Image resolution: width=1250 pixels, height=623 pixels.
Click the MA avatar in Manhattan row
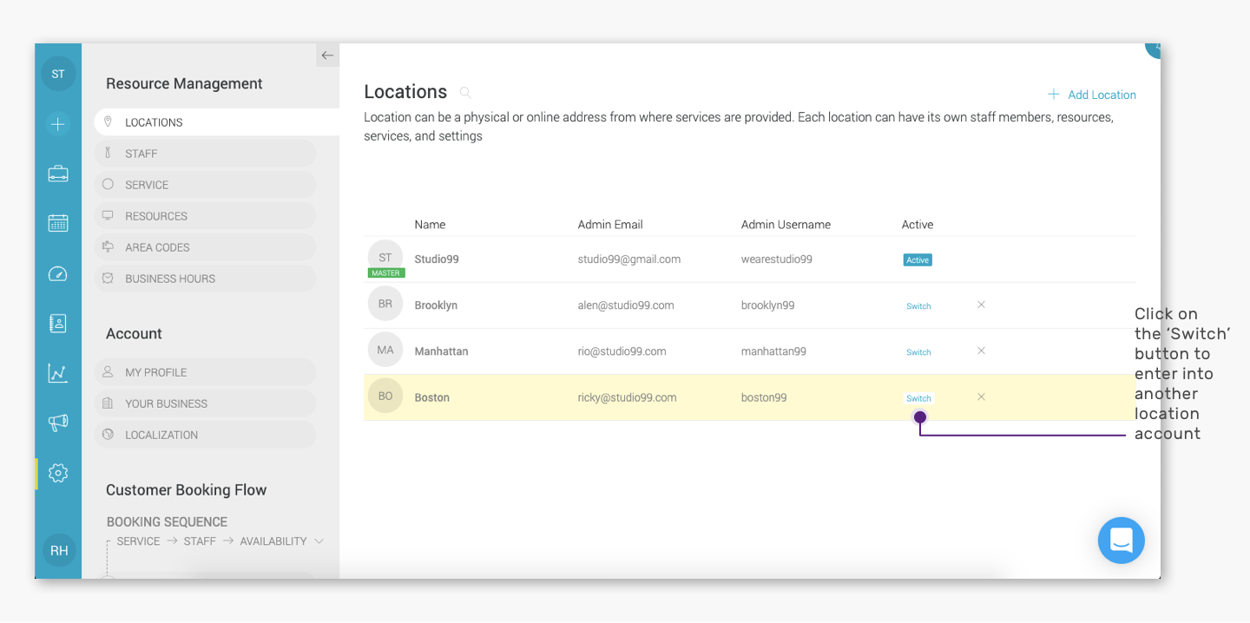coord(385,350)
